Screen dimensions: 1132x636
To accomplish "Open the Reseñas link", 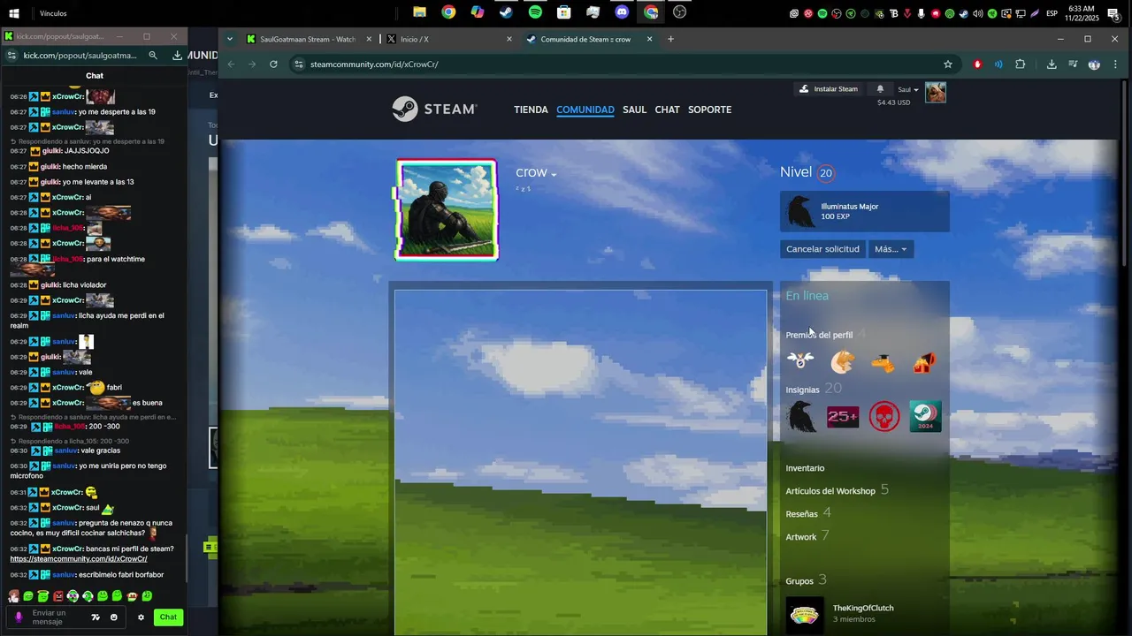I will tap(801, 514).
